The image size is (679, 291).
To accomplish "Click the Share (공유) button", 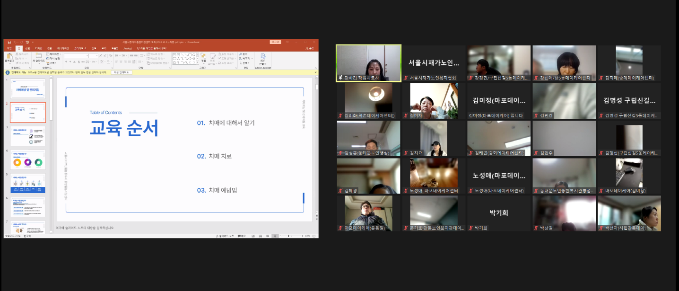I will point(310,48).
